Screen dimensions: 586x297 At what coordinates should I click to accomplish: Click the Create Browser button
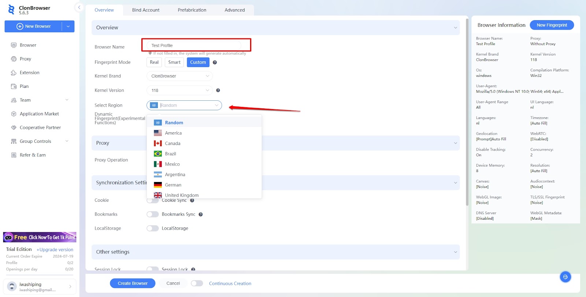coord(133,283)
